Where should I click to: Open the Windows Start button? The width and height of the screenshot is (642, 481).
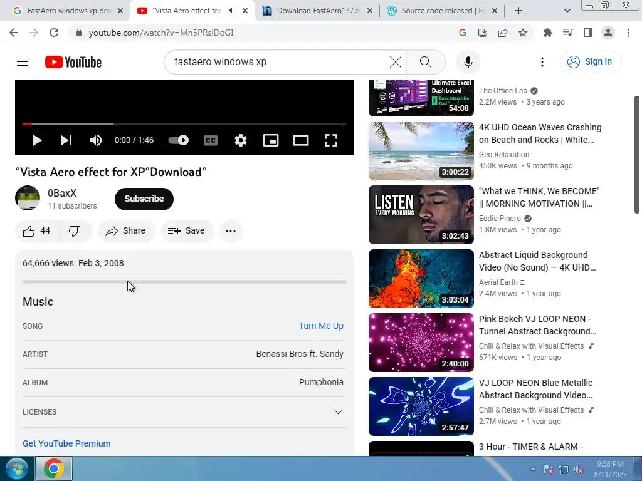[x=16, y=468]
